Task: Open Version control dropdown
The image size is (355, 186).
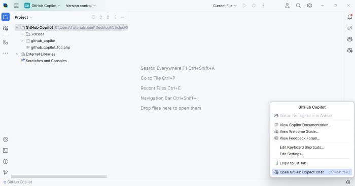Action: pyautogui.click(x=81, y=6)
